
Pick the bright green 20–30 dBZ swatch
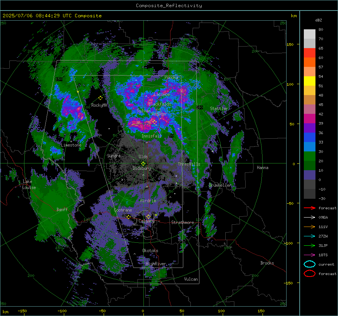309,156
